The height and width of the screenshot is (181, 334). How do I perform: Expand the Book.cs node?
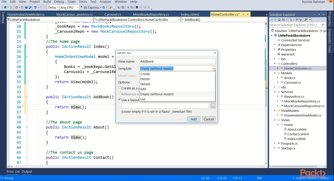(278, 78)
